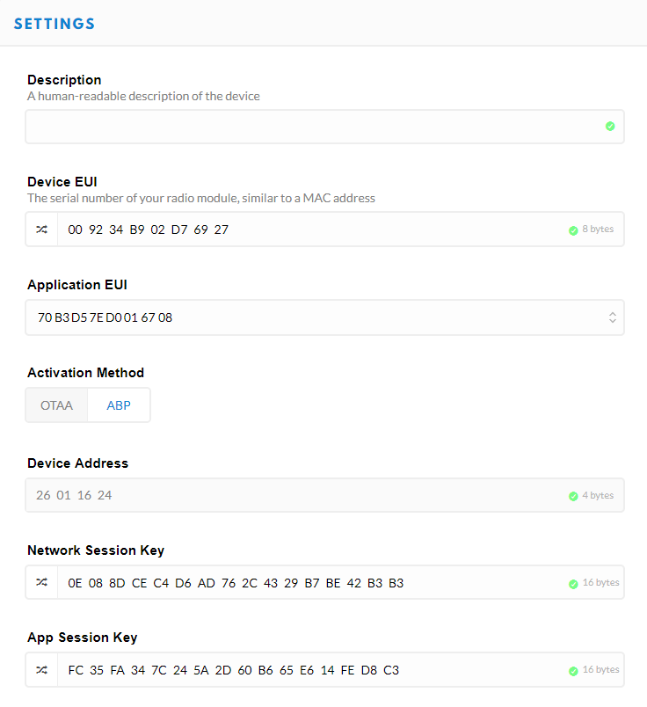Viewport: 647px width, 707px height.
Task: Click the green checkmark in Description field
Action: [x=610, y=127]
